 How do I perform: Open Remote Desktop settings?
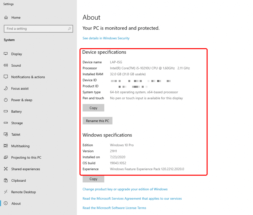click(23, 192)
